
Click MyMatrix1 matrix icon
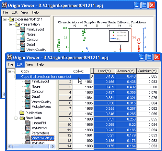click(28, 128)
